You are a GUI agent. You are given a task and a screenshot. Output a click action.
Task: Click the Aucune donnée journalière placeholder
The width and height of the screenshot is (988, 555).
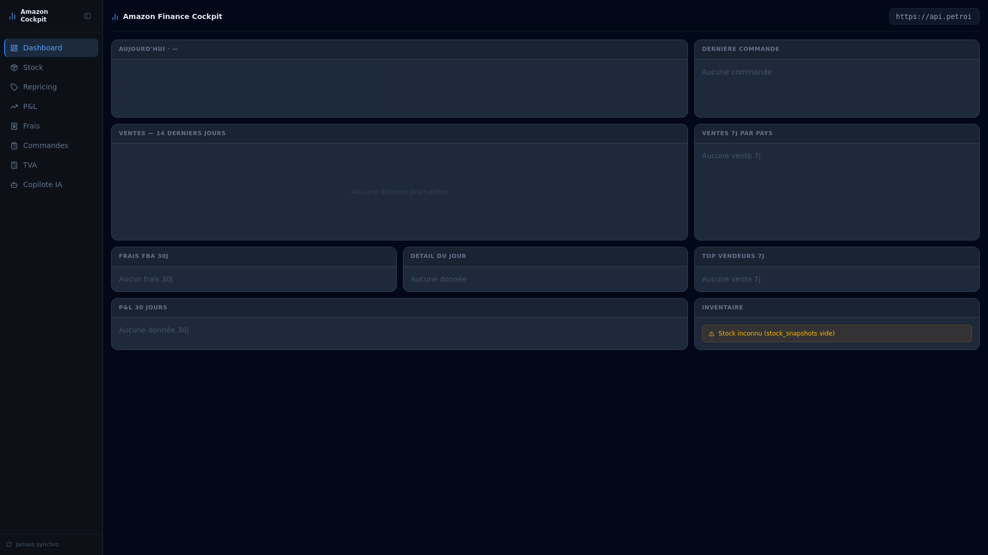[399, 192]
